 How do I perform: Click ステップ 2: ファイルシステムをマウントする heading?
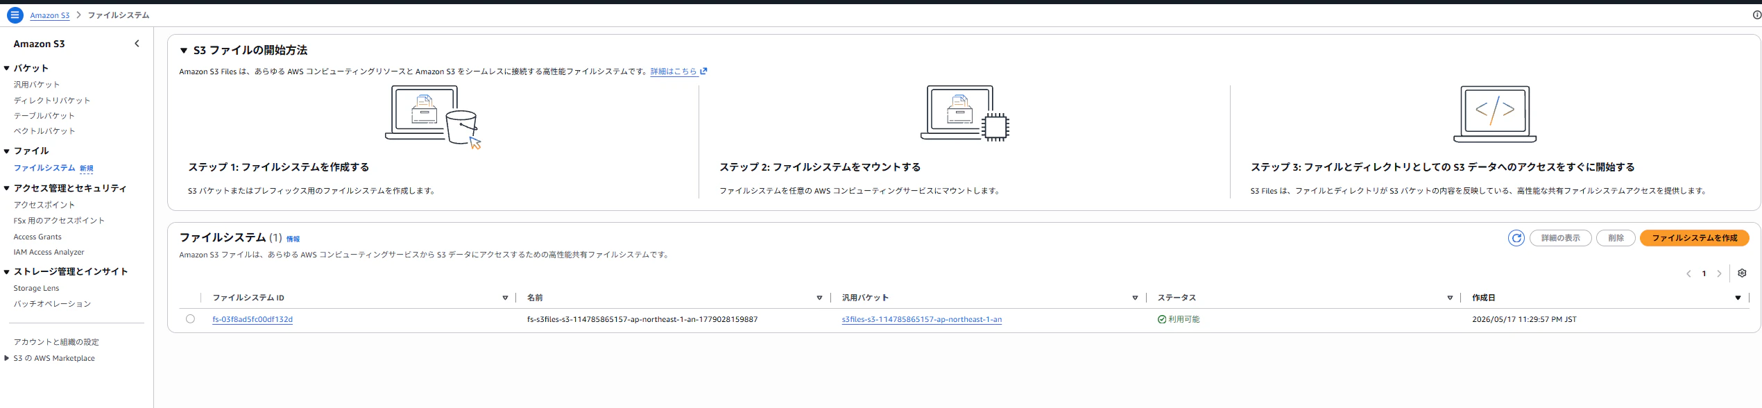(820, 167)
